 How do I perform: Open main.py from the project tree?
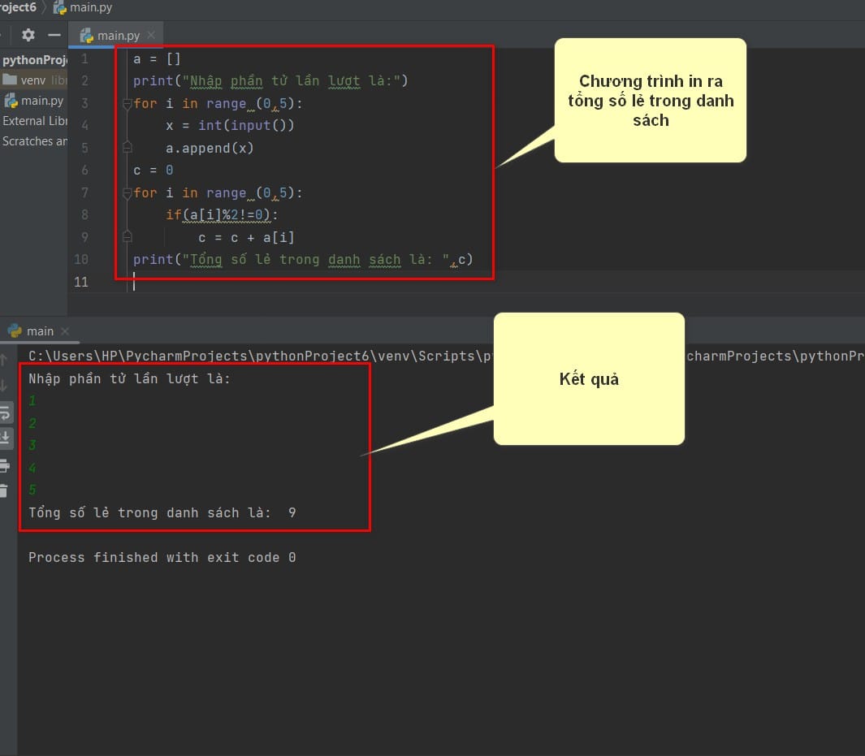[34, 101]
